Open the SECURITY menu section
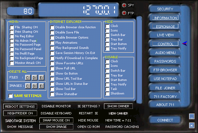 point(165,9)
